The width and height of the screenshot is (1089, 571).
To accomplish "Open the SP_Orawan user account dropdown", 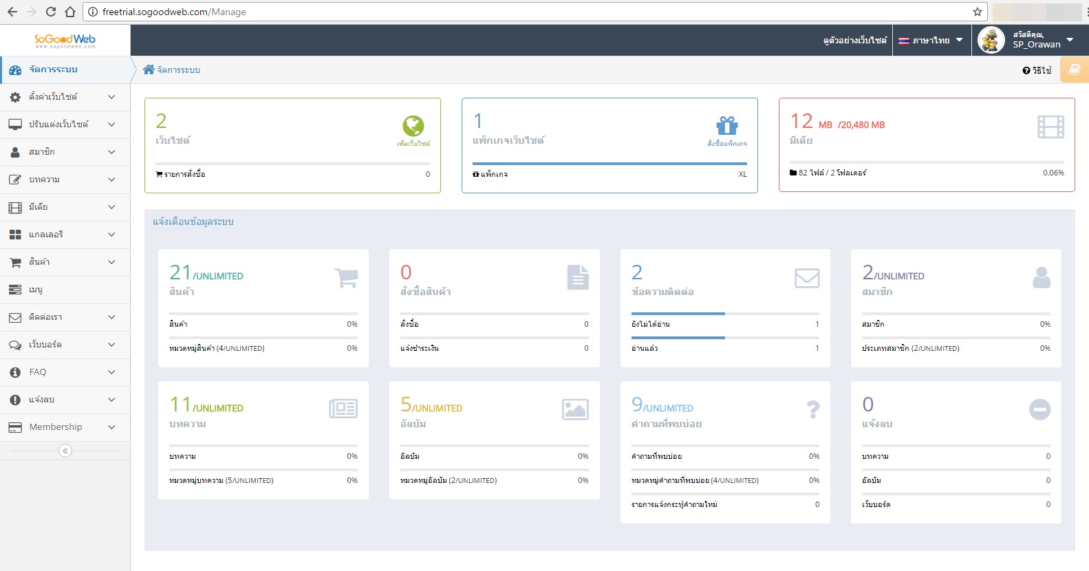I will pyautogui.click(x=1030, y=40).
